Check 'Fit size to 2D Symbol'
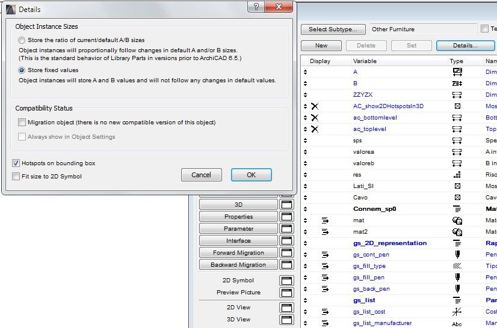Screen dimensions: 497x328 click(x=16, y=177)
